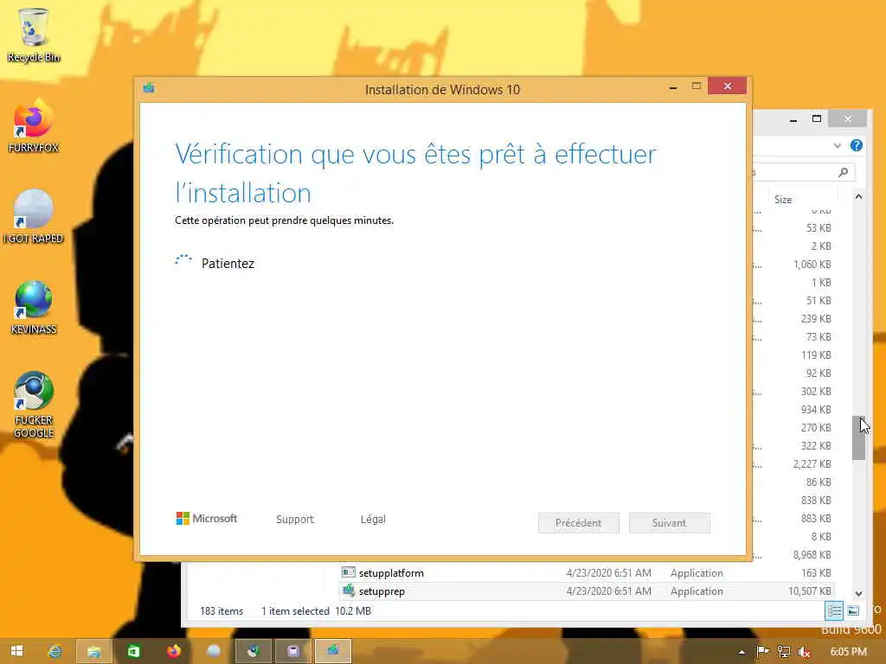Click the 163 KB size value
This screenshot has width=886, height=664.
[816, 572]
